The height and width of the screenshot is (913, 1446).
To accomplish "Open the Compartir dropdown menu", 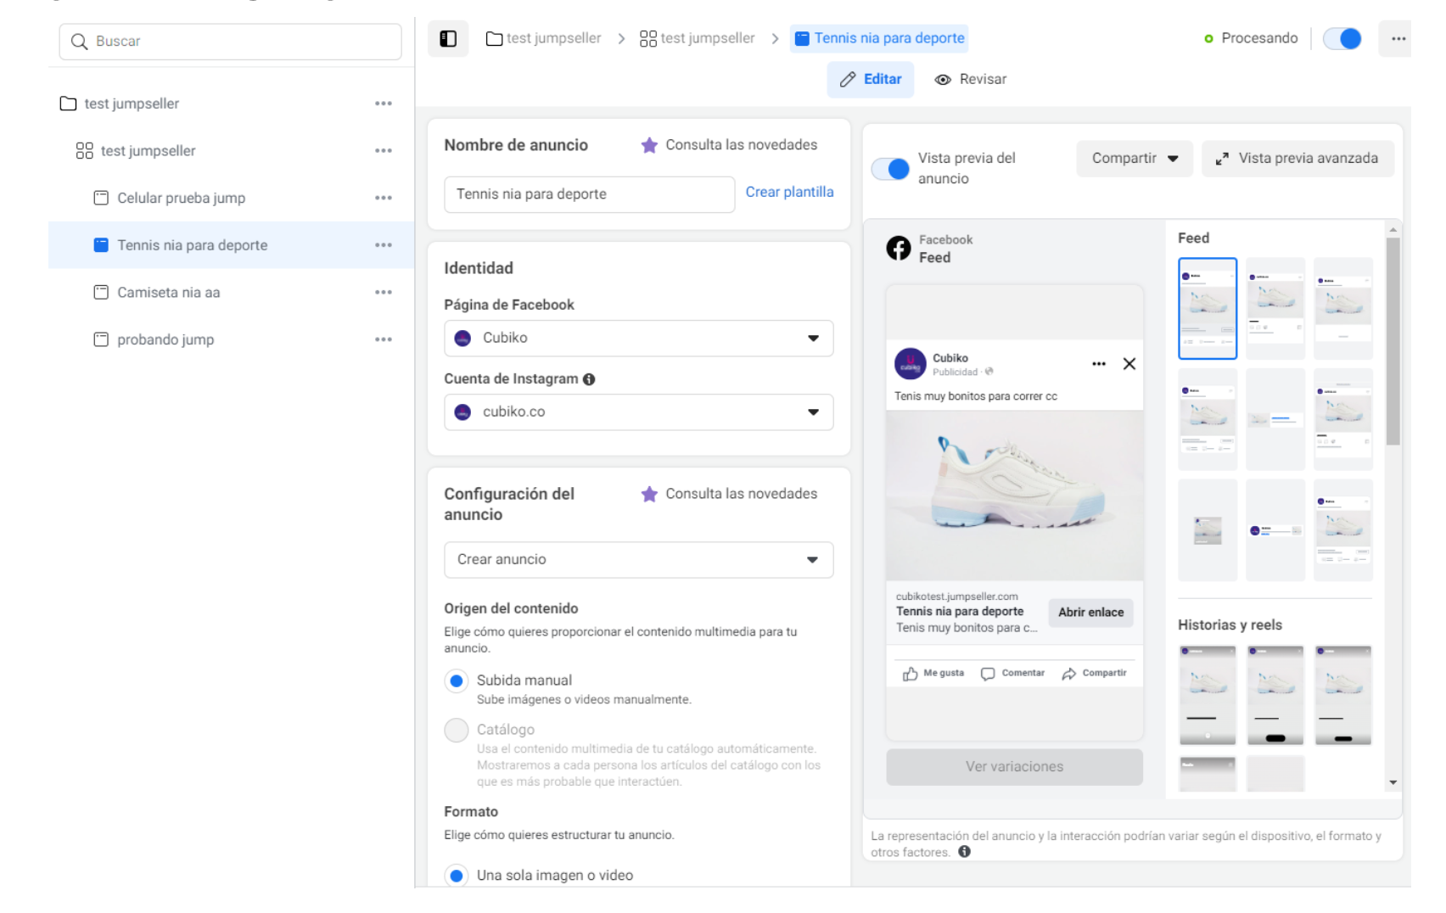I will point(1134,159).
